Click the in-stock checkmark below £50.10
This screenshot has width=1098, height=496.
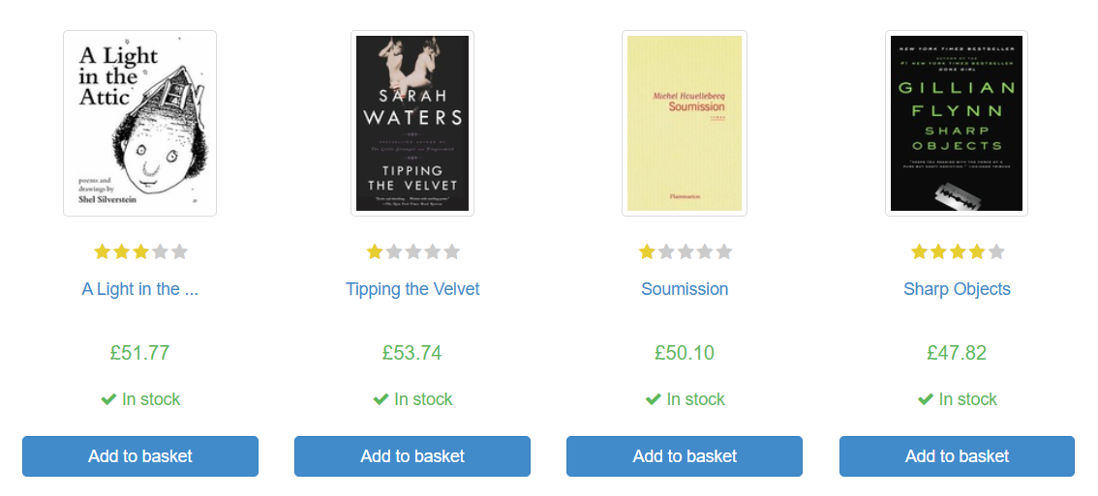653,399
